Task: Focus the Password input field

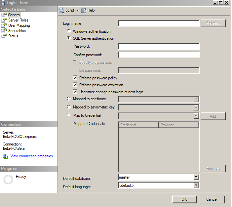Action: pyautogui.click(x=159, y=46)
